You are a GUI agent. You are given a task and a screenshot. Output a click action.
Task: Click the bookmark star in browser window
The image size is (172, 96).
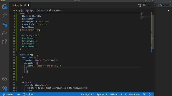coord(155,5)
